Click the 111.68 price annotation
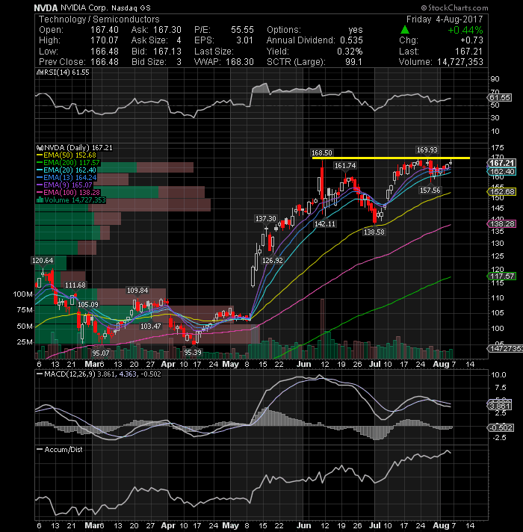This screenshot has width=523, height=532. click(75, 285)
